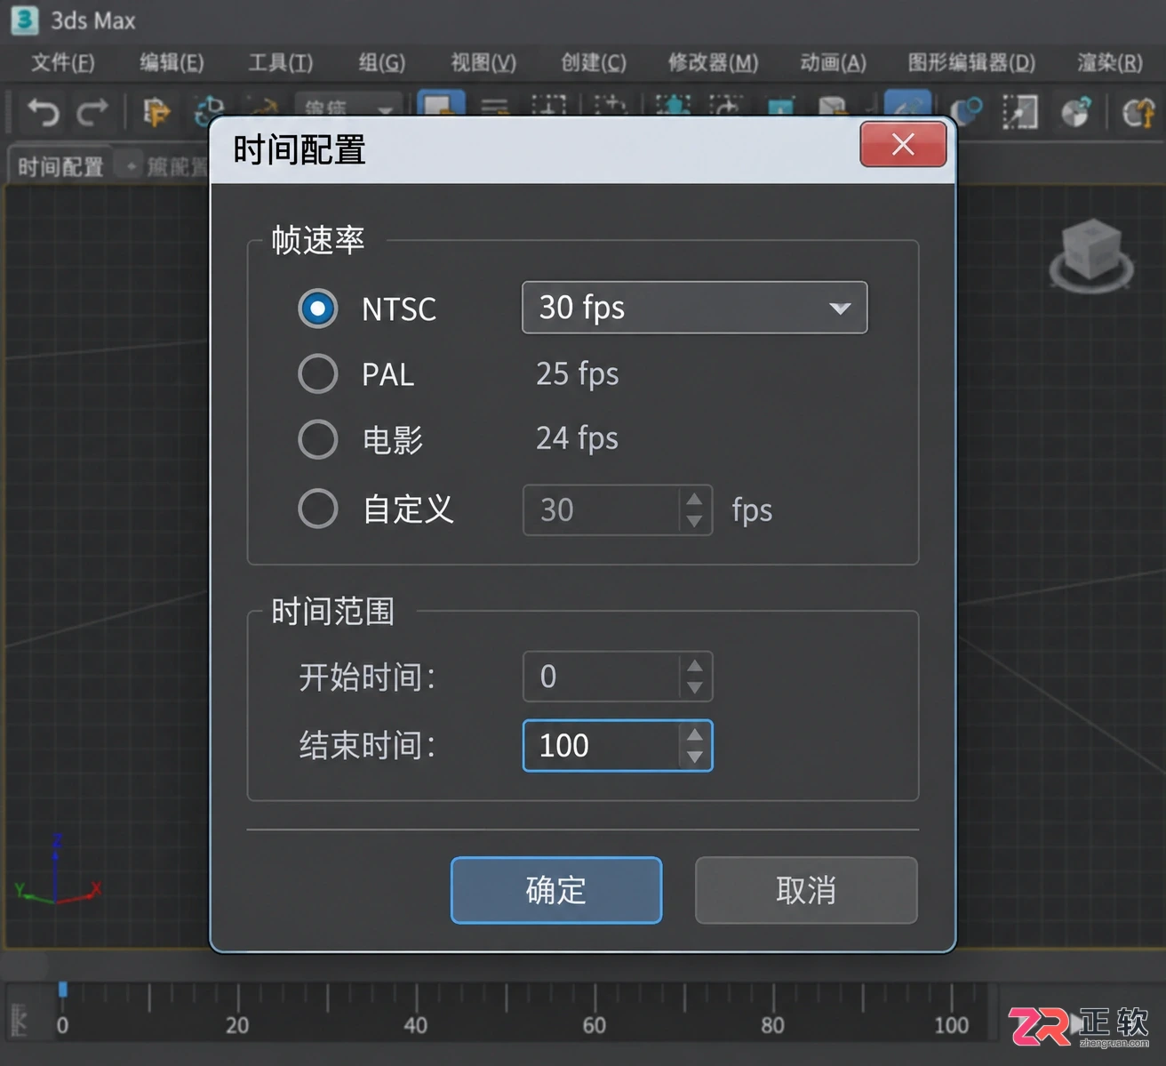Click up arrow of 结束时间 spinner
1166x1066 pixels.
tap(694, 735)
